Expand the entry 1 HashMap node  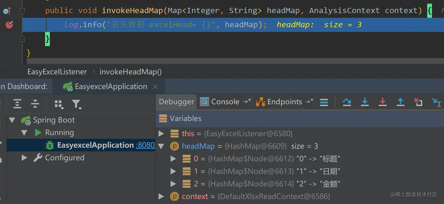coord(173,171)
